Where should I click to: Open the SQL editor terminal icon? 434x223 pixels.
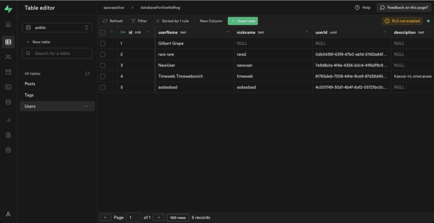8,87
